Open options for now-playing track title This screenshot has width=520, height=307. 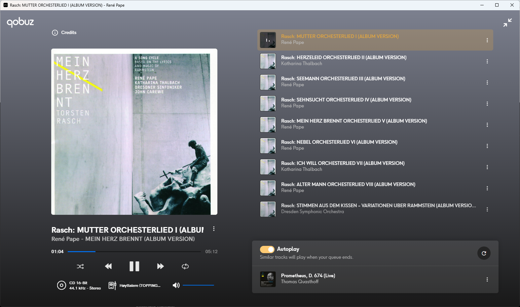tap(214, 229)
